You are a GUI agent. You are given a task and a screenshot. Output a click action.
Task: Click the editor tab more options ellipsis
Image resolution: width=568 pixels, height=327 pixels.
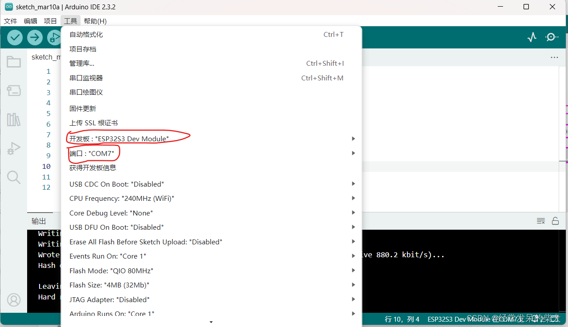pyautogui.click(x=554, y=57)
